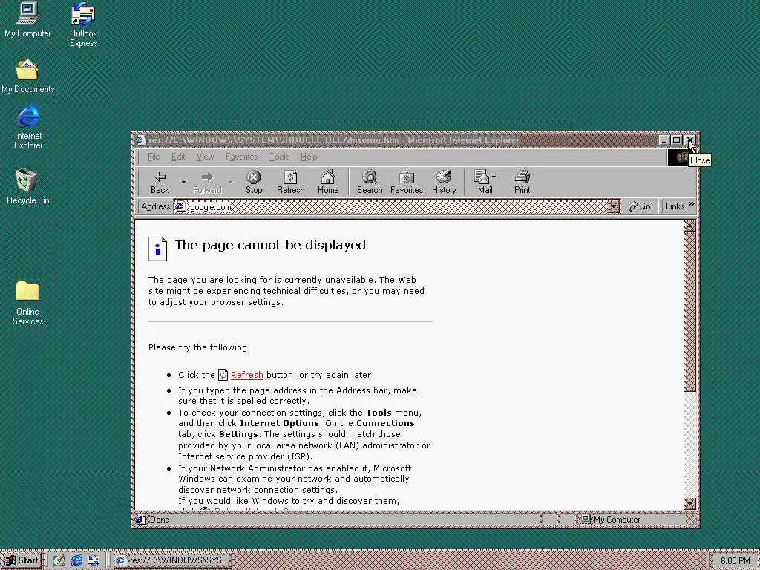Open the View menu
Image resolution: width=760 pixels, height=570 pixels.
tap(205, 157)
